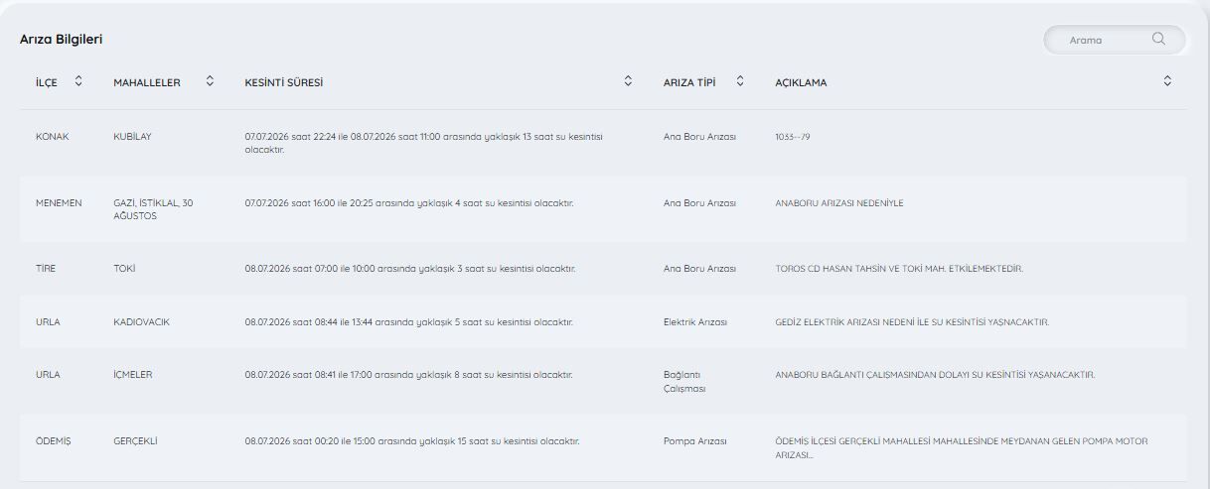Click the ARIZA TİPİ header label

(689, 82)
